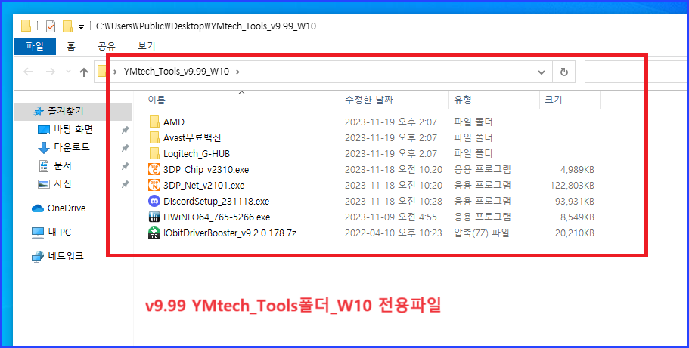Image resolution: width=689 pixels, height=348 pixels.
Task: Click the 내 PC monitor icon
Action: pyautogui.click(x=38, y=233)
